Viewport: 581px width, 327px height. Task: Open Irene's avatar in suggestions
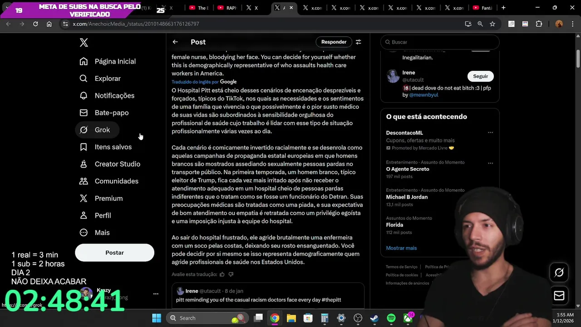point(393,76)
